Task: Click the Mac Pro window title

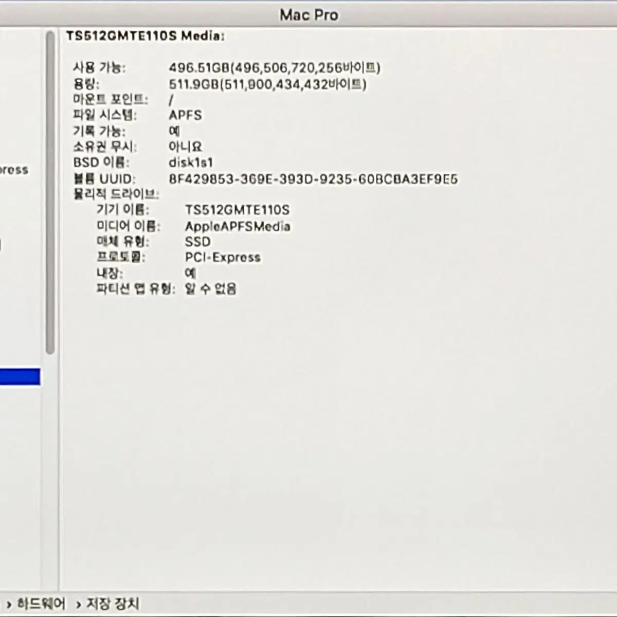Action: [309, 15]
